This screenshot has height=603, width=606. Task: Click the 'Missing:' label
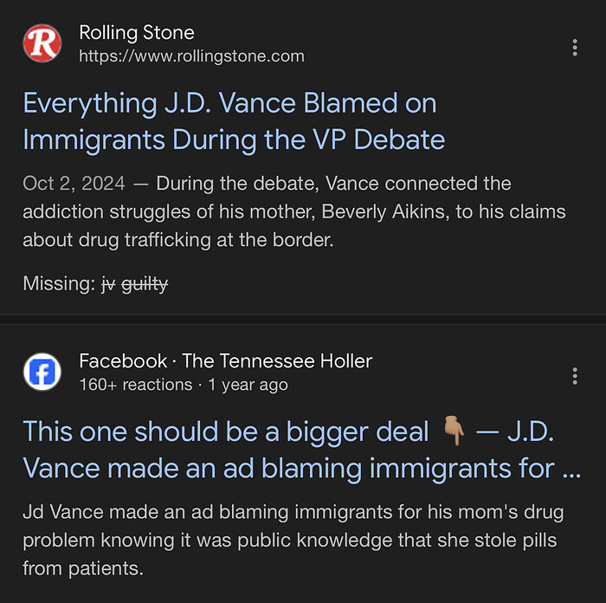[x=57, y=283]
